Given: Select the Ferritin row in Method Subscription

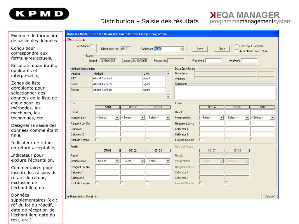Looking at the screenshot, I should (x=118, y=90).
